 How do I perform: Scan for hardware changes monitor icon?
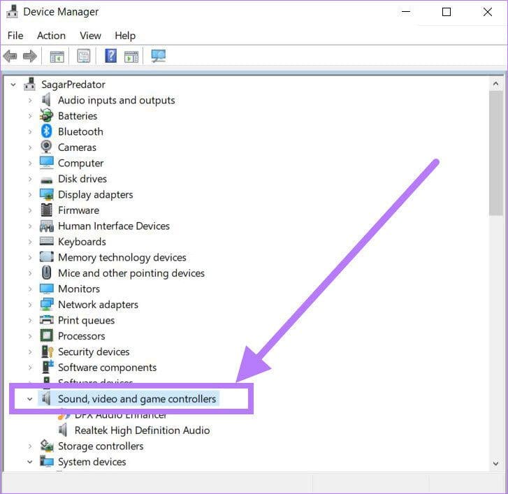point(159,56)
